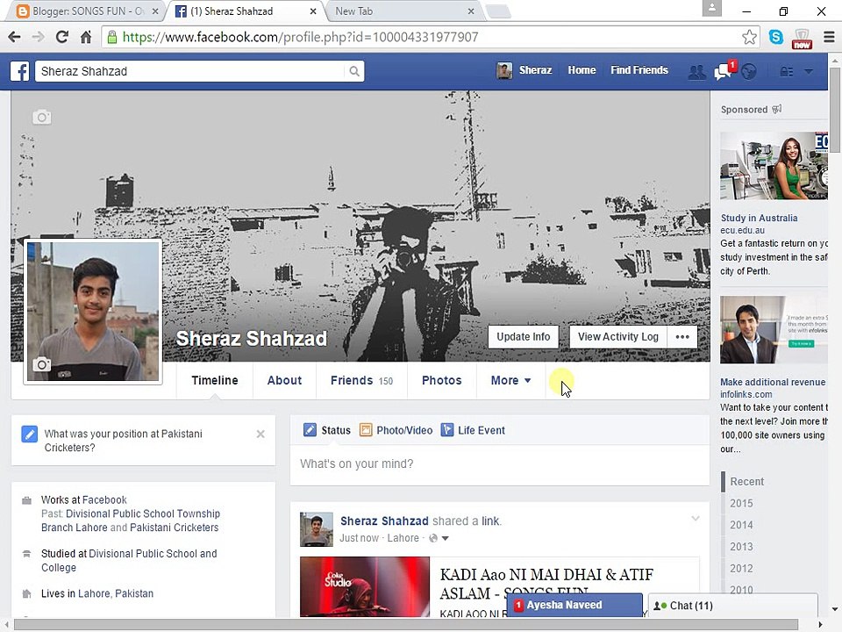Open messages icon with red badge
This screenshot has width=842, height=632.
tap(724, 71)
